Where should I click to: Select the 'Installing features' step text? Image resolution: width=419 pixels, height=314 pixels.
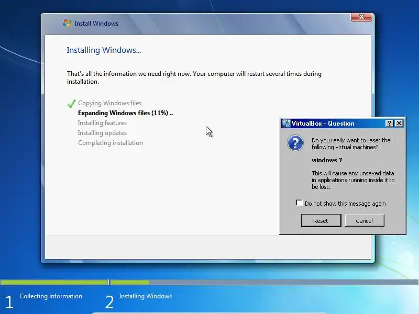pos(102,123)
